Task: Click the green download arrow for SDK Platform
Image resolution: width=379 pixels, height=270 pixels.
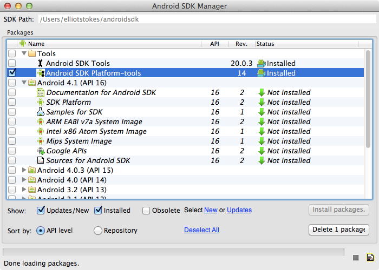Action: point(262,102)
